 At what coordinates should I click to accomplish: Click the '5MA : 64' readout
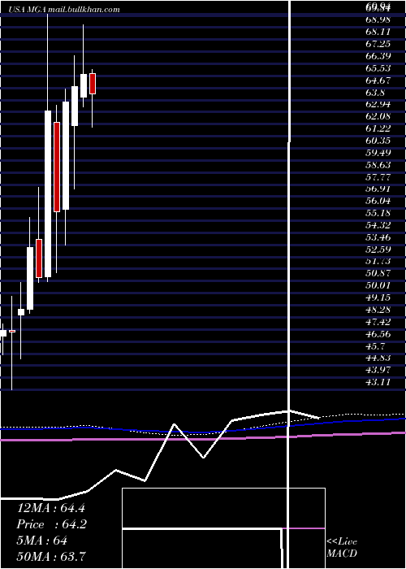point(42,541)
